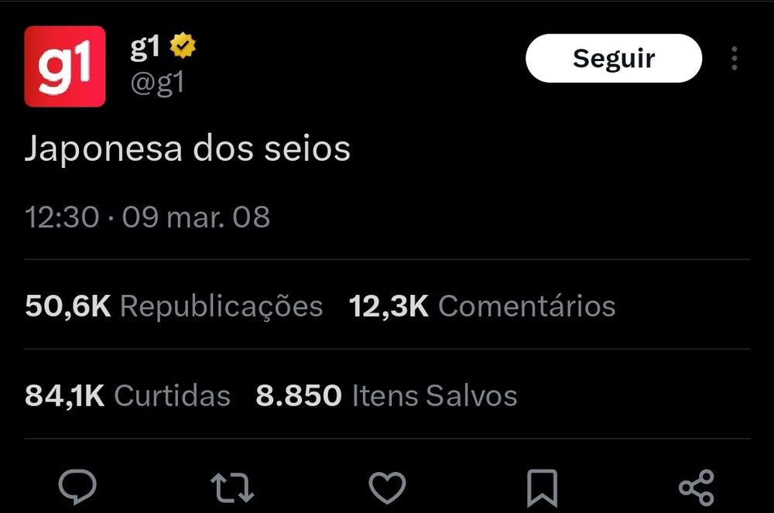Select the tweet text Japonesa dos seios
This screenshot has width=774, height=513.
click(187, 149)
